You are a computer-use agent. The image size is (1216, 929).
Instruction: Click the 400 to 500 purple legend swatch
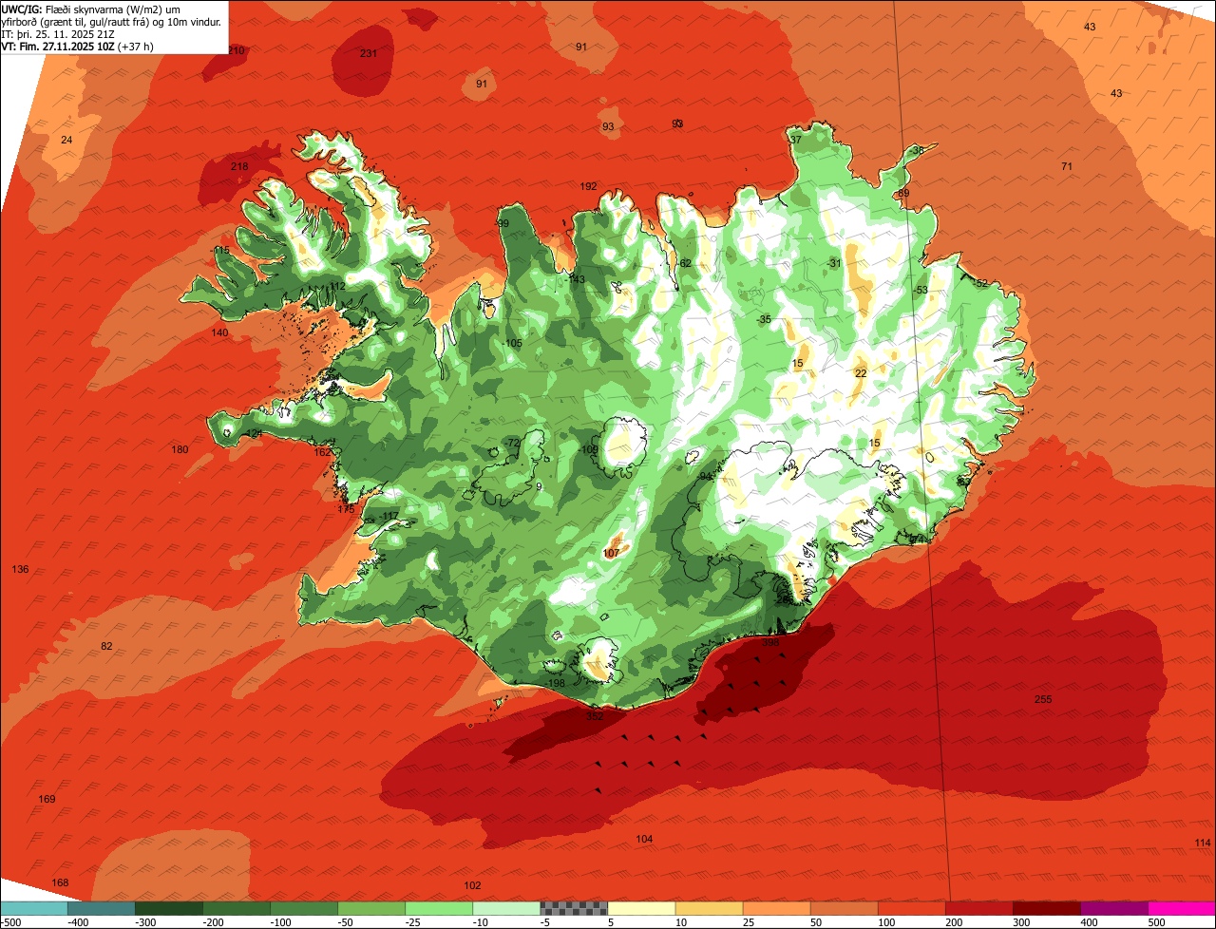click(x=1113, y=908)
